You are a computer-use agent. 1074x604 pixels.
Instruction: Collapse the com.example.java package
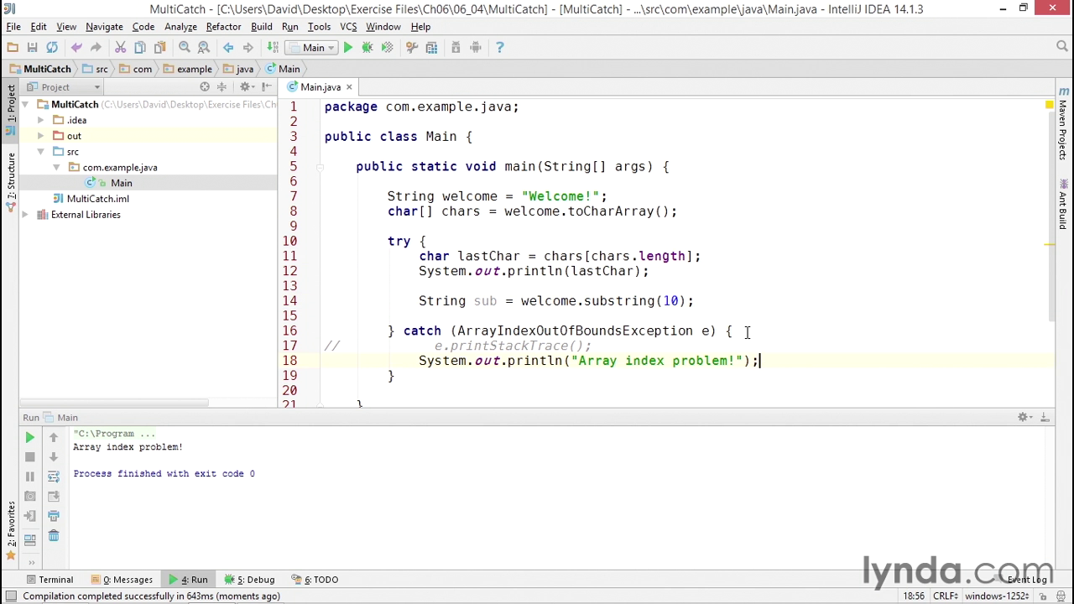click(x=56, y=167)
